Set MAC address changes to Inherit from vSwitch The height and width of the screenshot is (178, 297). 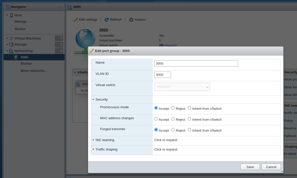coord(190,119)
